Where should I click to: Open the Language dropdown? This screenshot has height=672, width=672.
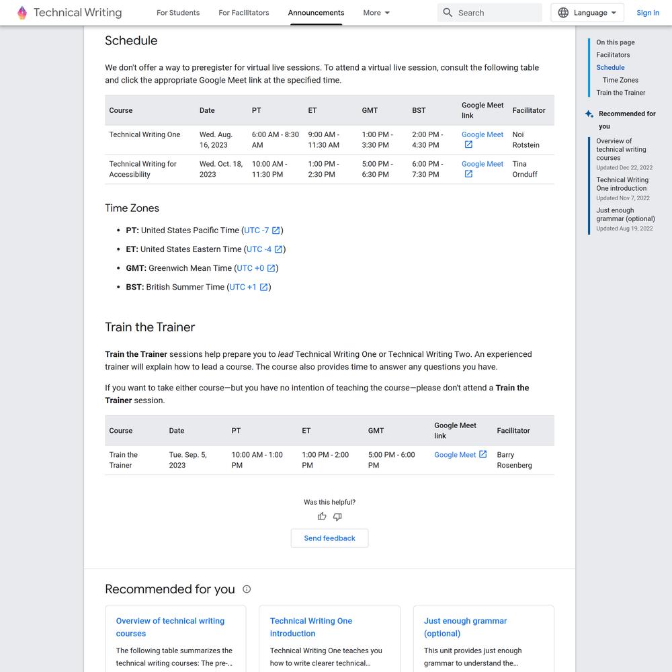tap(587, 13)
